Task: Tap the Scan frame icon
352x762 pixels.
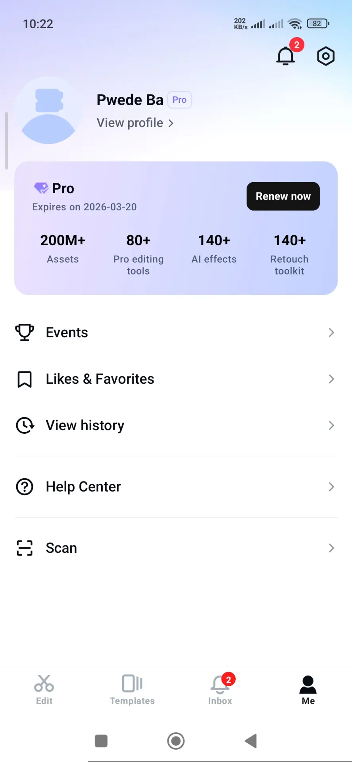Action: (x=25, y=548)
